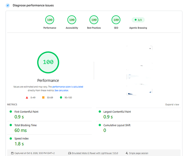The image size is (191, 156).
Task: Open the performance score is calculated link
Action: point(68,87)
